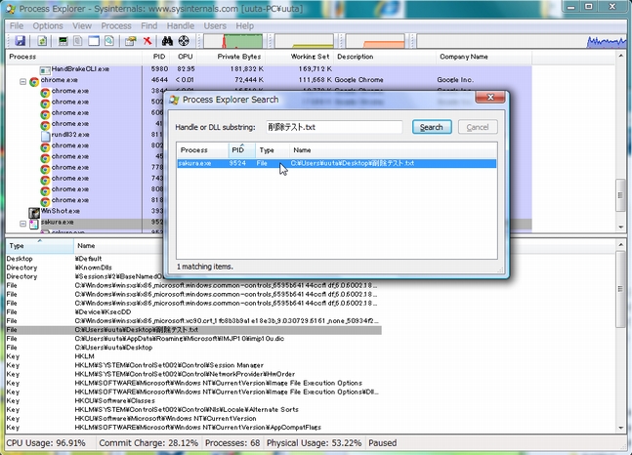This screenshot has width=632, height=455.
Task: Click the View DLLs/Handles toolbar icon
Action: (109, 41)
